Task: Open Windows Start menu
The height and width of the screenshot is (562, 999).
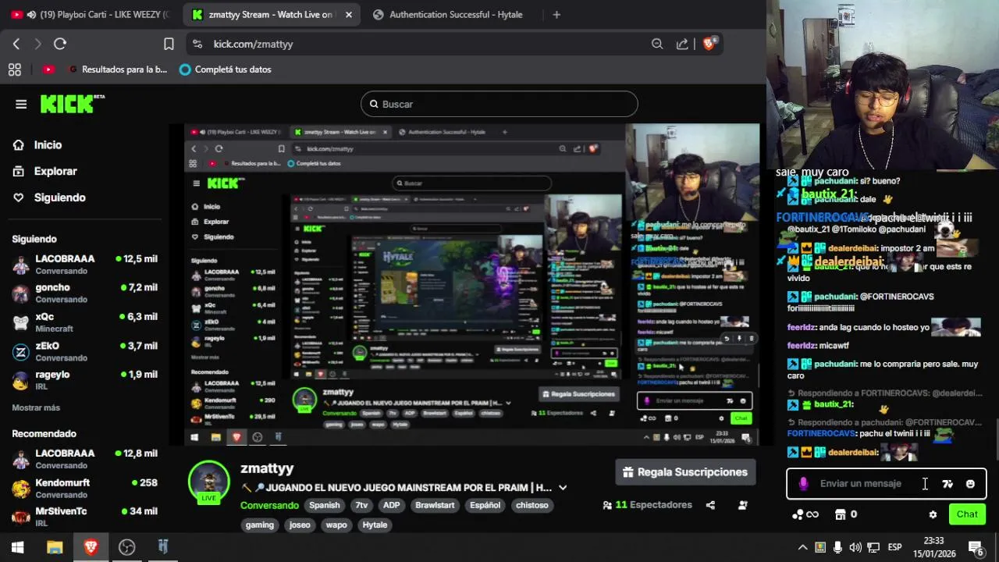Action: pos(18,547)
